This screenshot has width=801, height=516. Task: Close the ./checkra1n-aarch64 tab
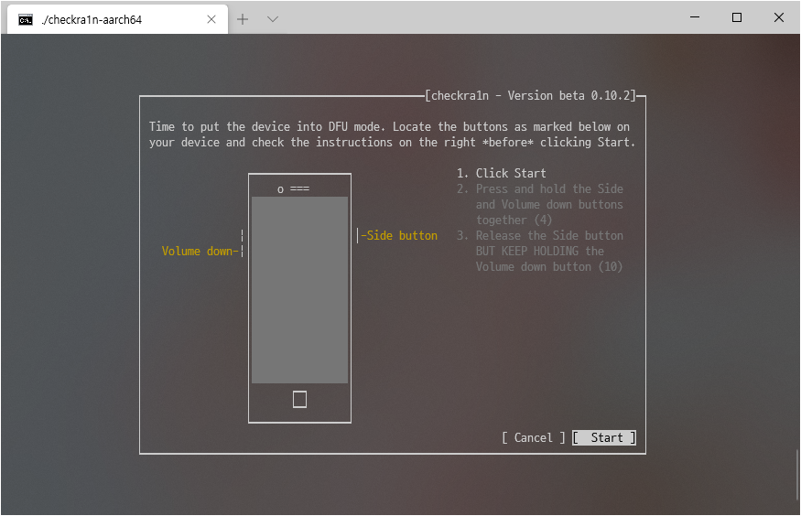click(211, 19)
